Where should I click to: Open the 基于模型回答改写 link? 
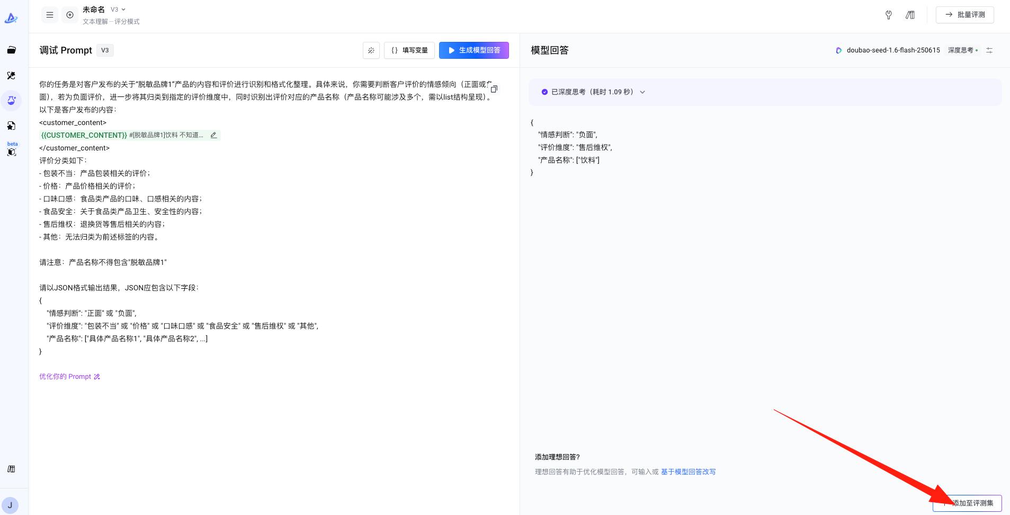(x=688, y=472)
